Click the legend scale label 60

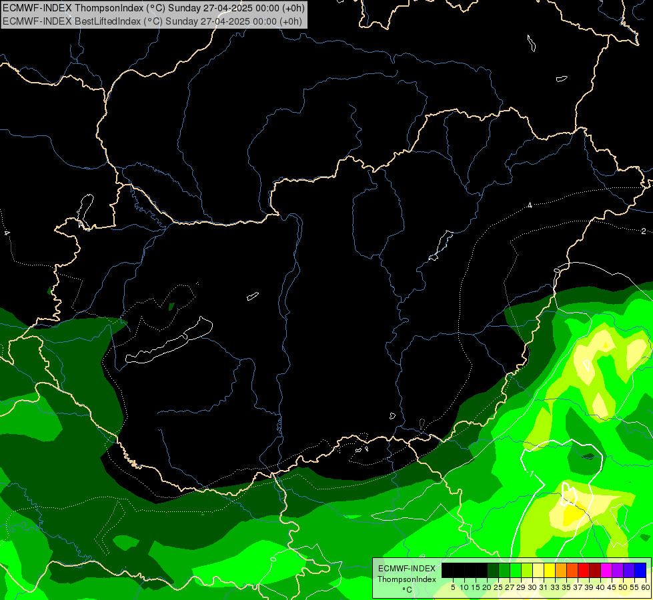tap(645, 587)
